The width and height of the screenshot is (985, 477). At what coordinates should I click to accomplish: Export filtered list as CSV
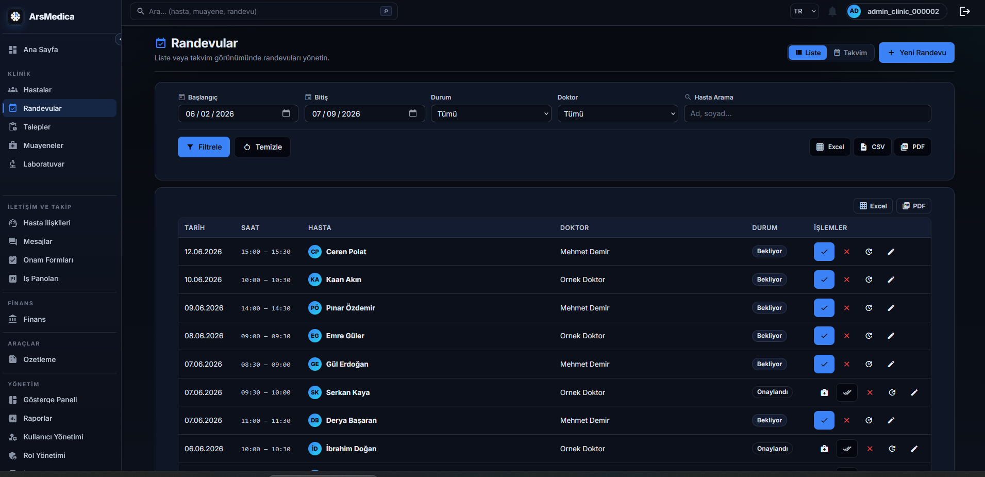[x=872, y=147]
